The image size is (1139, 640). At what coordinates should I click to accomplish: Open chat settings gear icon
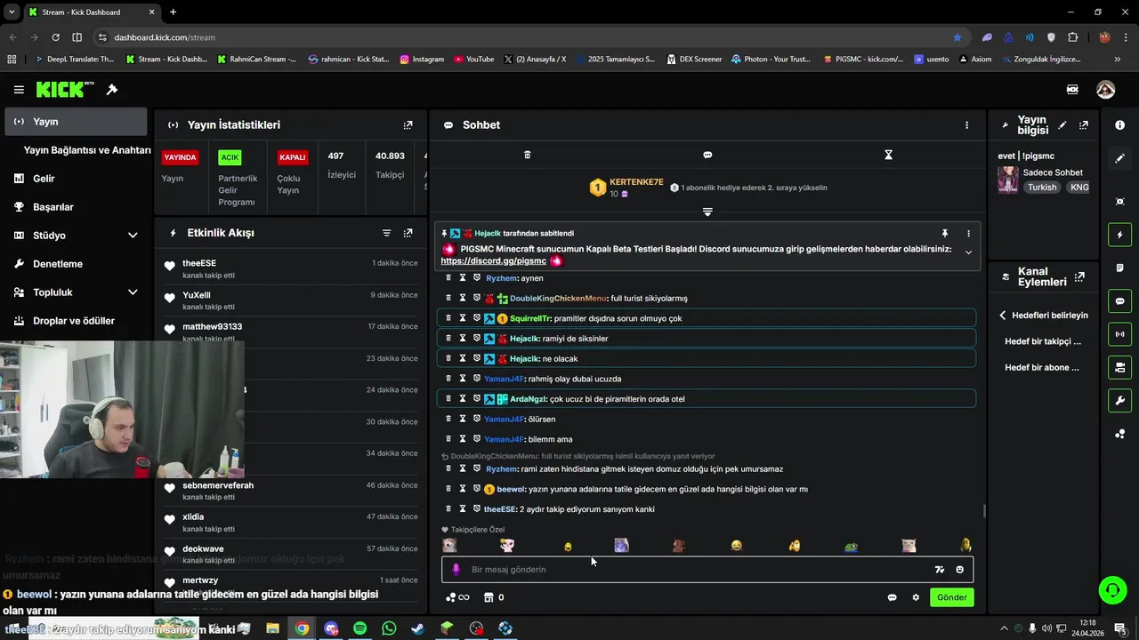(x=916, y=597)
